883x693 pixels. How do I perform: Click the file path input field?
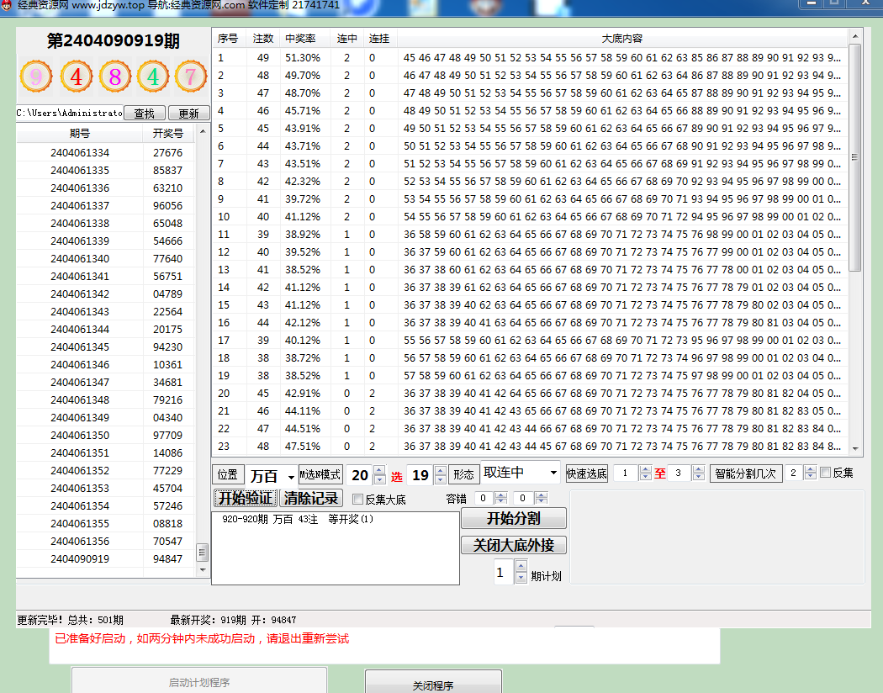[70, 113]
